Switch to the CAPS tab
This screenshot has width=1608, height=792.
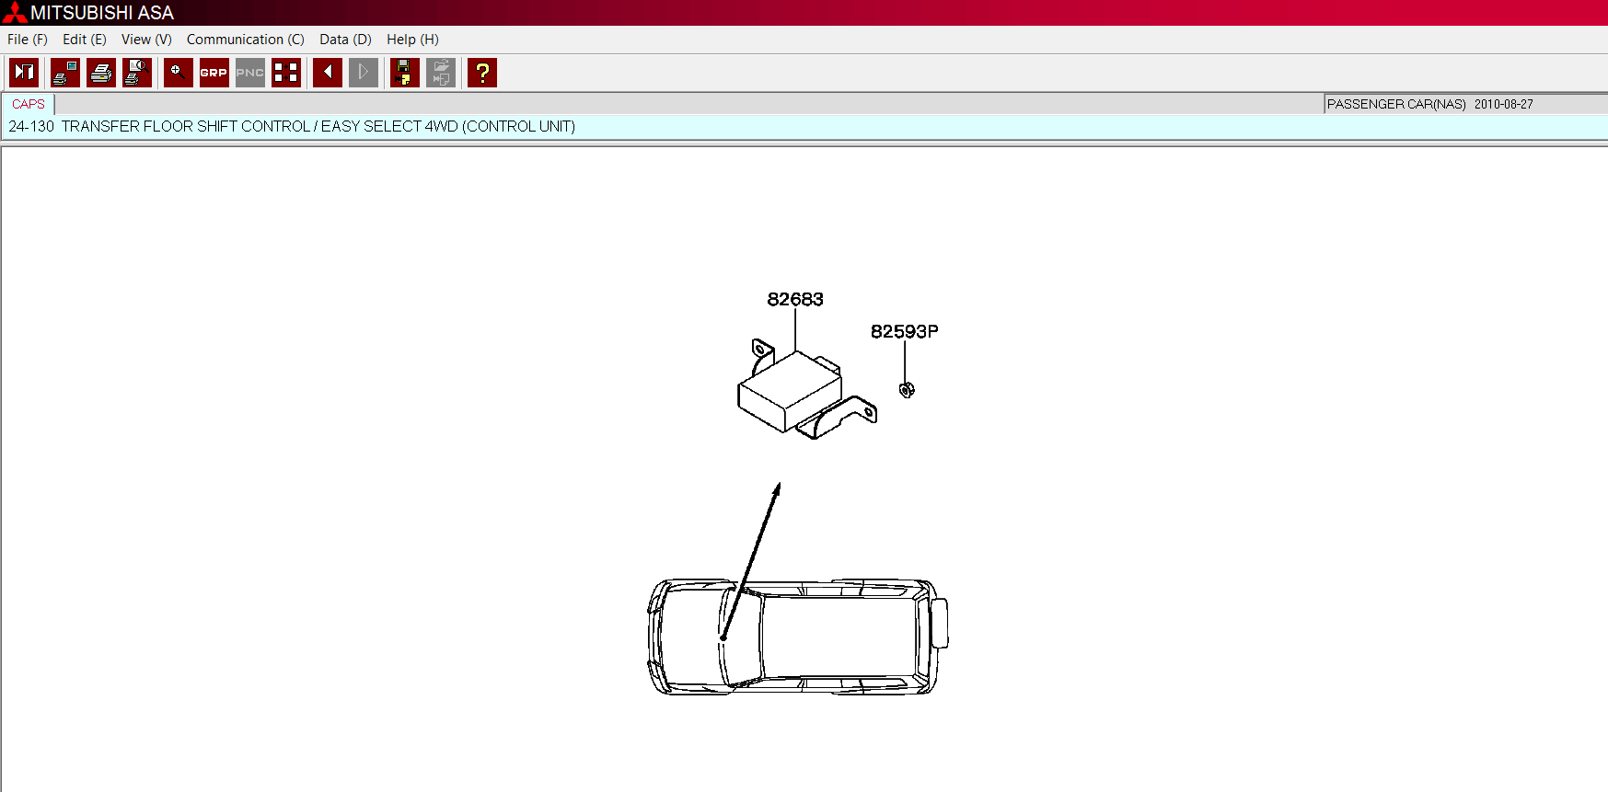point(29,104)
